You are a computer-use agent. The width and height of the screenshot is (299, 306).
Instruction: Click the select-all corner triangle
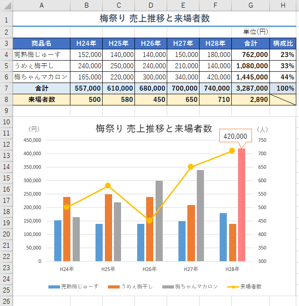(7, 5)
